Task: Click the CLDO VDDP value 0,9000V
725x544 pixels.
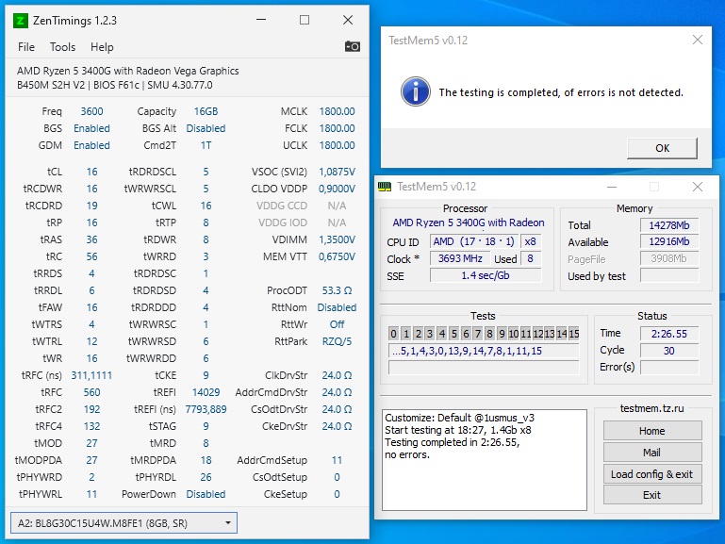Action: click(x=338, y=189)
